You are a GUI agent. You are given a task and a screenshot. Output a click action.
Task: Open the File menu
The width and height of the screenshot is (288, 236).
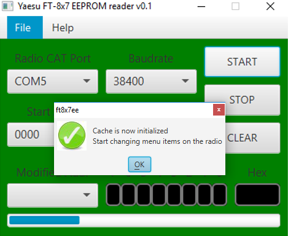[x=25, y=28]
